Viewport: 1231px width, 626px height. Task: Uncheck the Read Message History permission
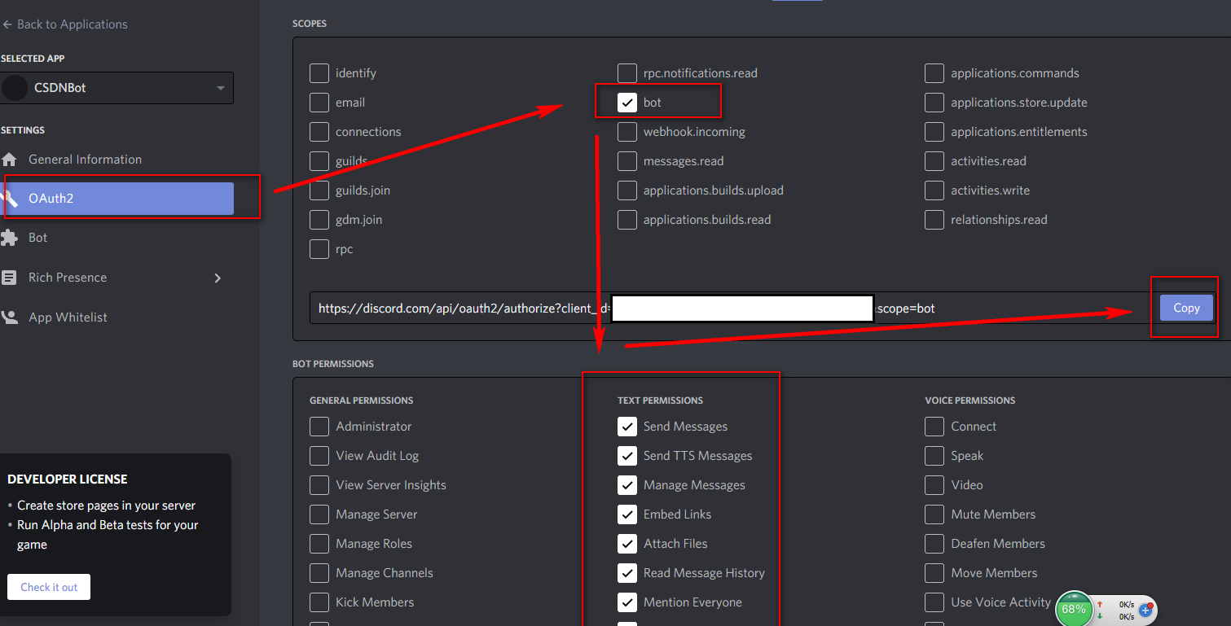tap(627, 573)
